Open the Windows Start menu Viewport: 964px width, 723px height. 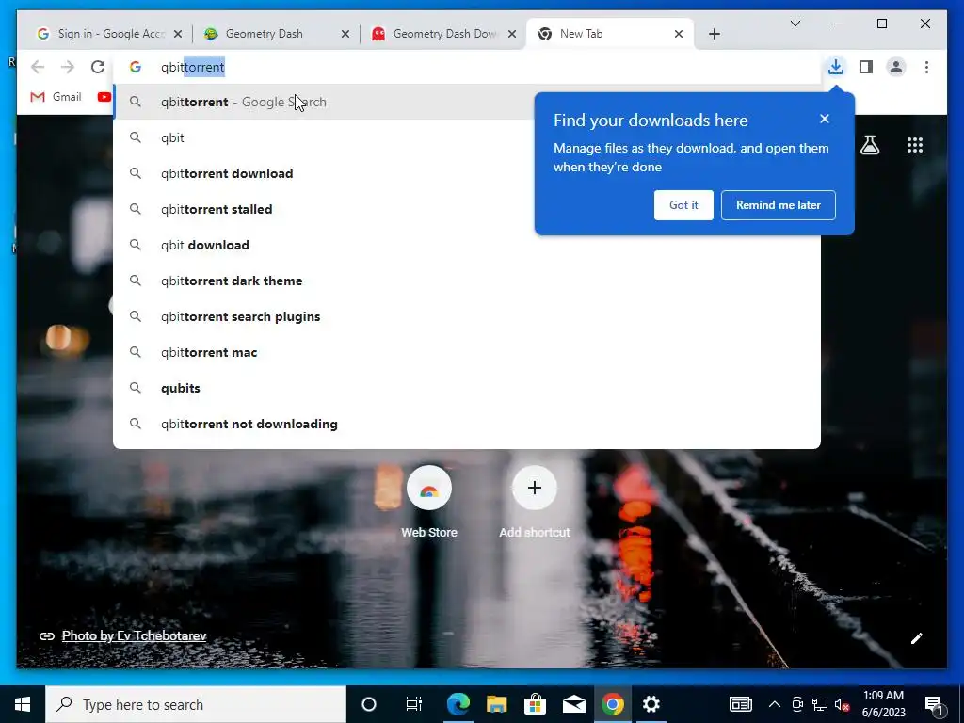pos(23,704)
